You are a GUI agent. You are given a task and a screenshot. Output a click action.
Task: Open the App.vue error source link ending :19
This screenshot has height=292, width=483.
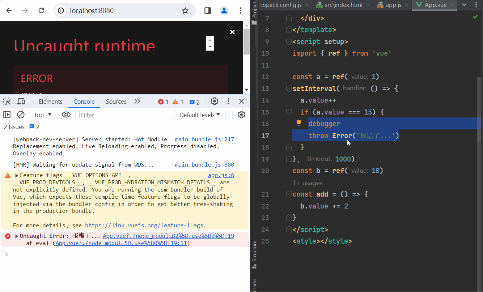(x=168, y=236)
